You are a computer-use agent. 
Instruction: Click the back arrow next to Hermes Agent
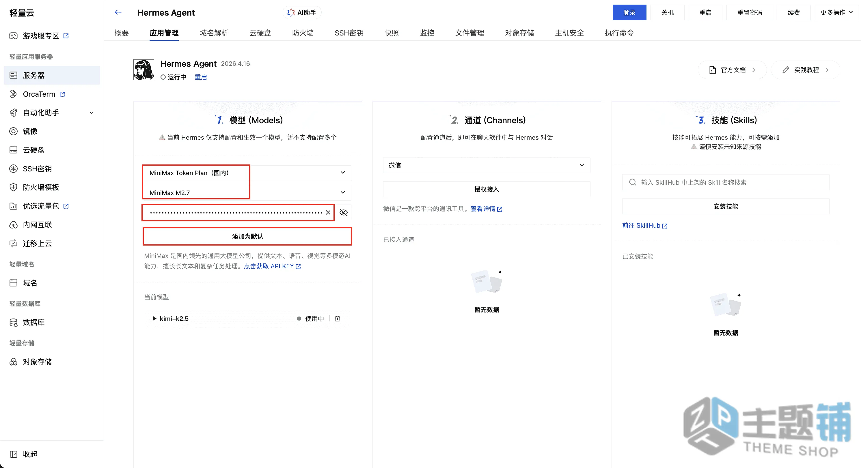(118, 12)
